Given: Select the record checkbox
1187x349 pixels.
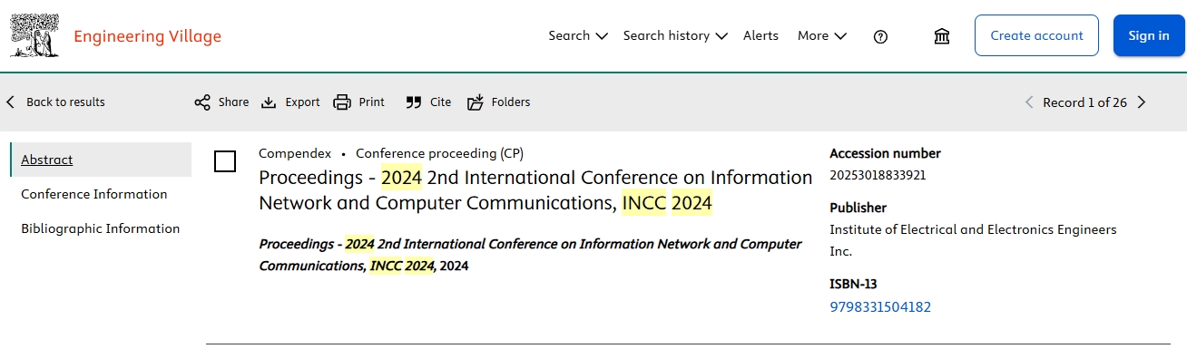Looking at the screenshot, I should [225, 162].
